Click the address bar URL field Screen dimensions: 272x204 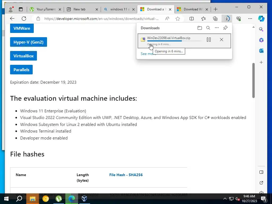coord(101,19)
